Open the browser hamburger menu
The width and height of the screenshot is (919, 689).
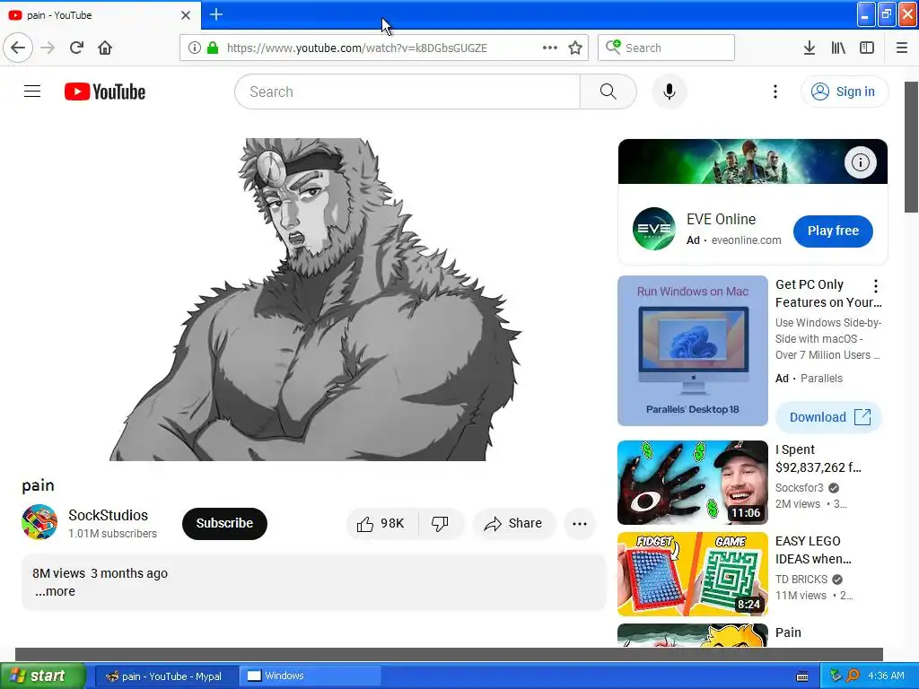(x=901, y=48)
